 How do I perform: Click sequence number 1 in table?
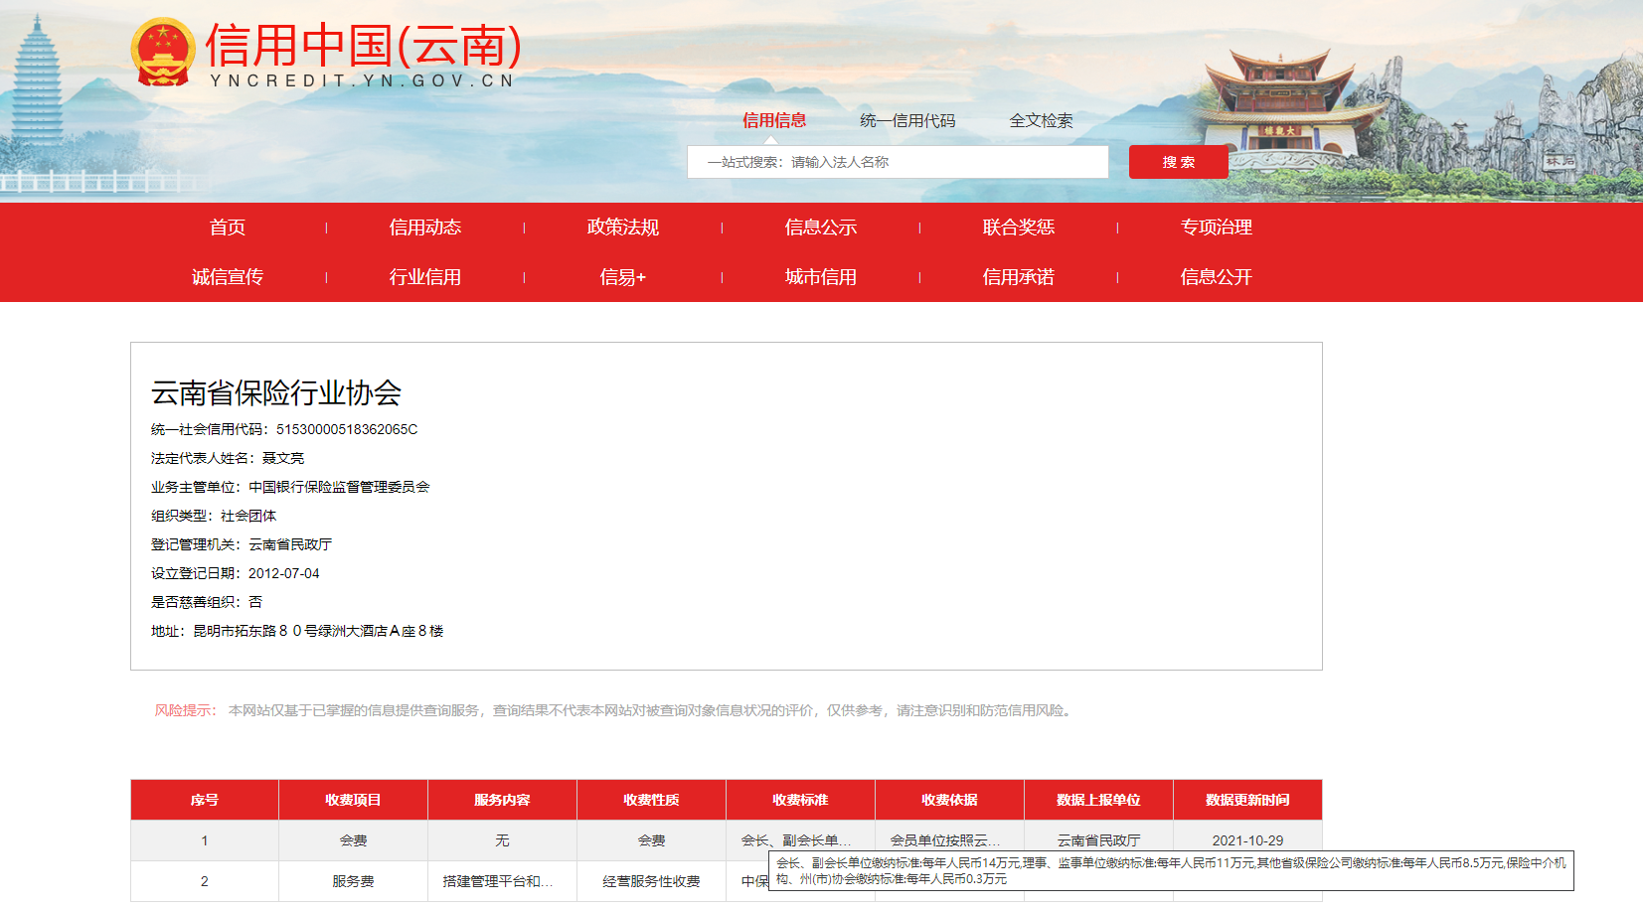pyautogui.click(x=205, y=840)
